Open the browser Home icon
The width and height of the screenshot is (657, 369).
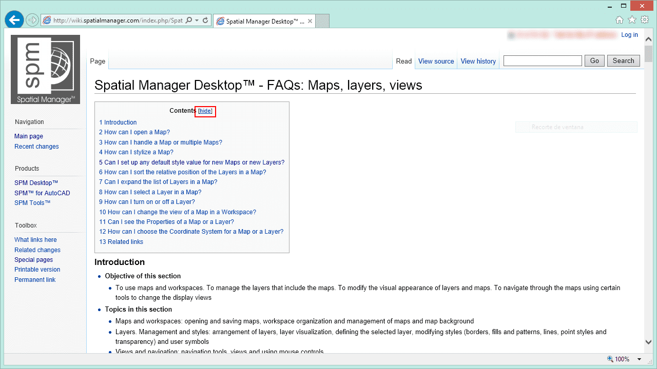pyautogui.click(x=620, y=19)
